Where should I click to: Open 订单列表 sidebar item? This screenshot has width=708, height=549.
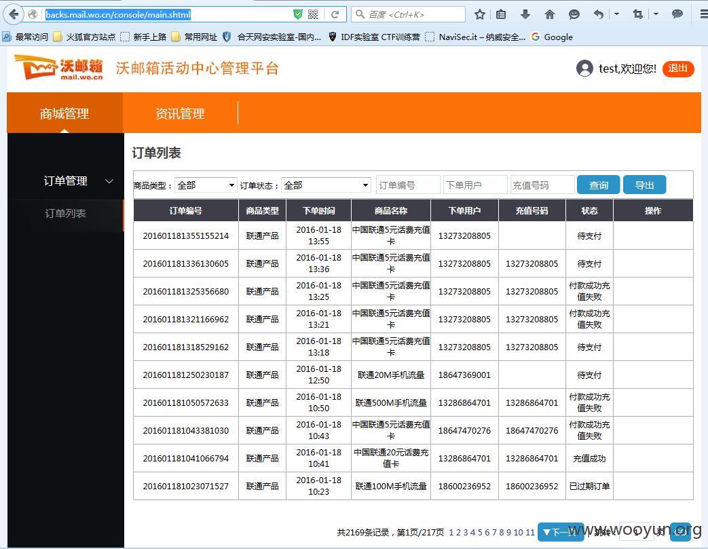pyautogui.click(x=65, y=214)
